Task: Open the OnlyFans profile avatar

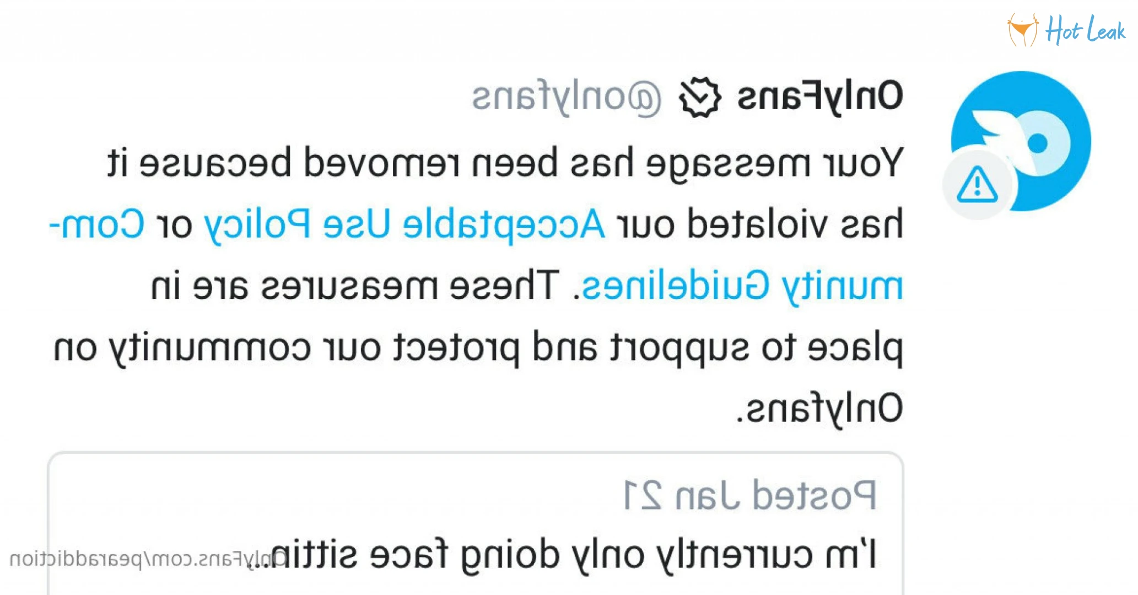Action: [1021, 141]
